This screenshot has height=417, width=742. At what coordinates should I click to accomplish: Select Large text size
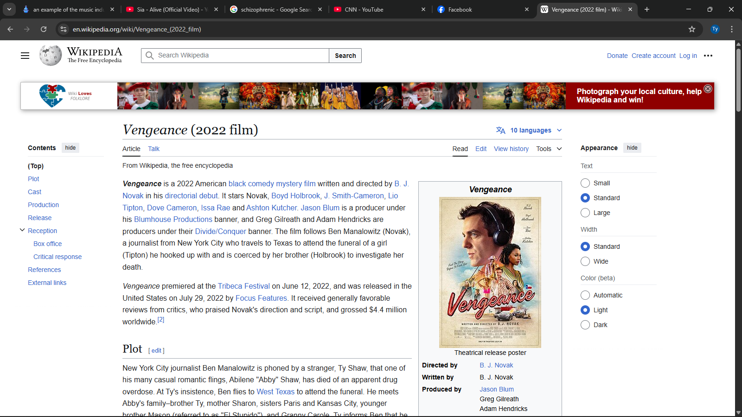[x=585, y=213]
